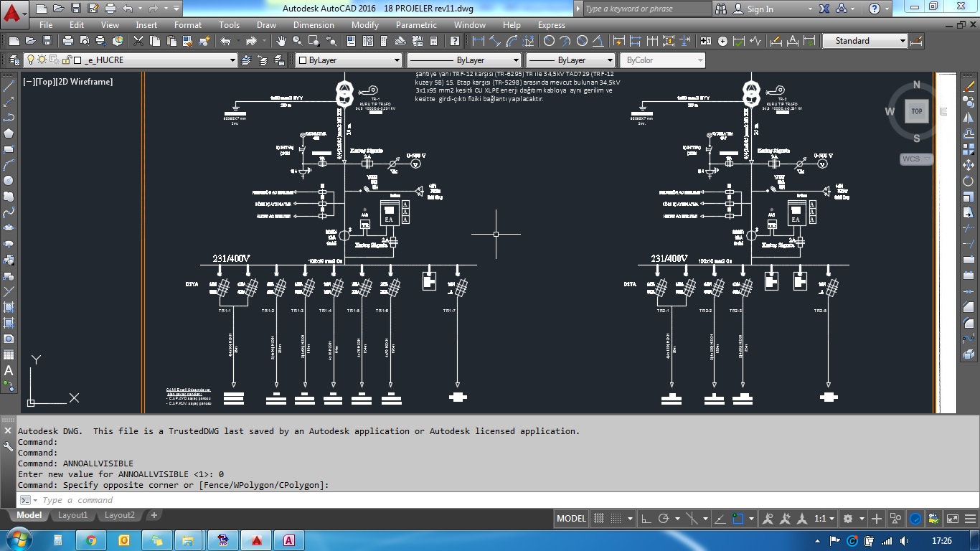Open the Parametric menu
Screen dimensions: 980x551
tap(416, 24)
